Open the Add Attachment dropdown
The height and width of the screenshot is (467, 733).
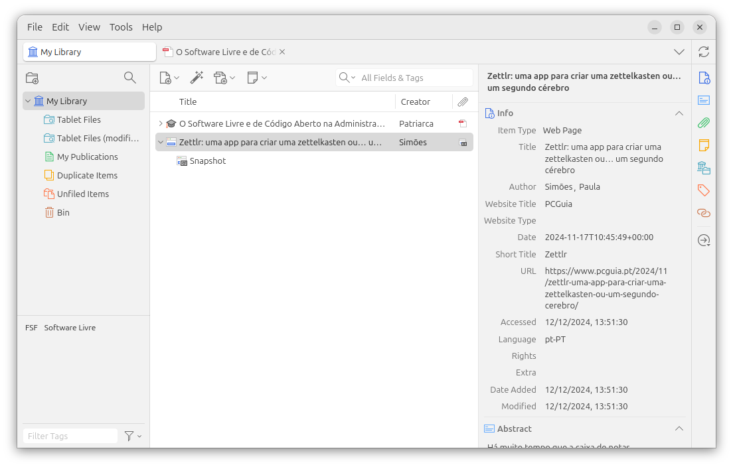tap(224, 78)
